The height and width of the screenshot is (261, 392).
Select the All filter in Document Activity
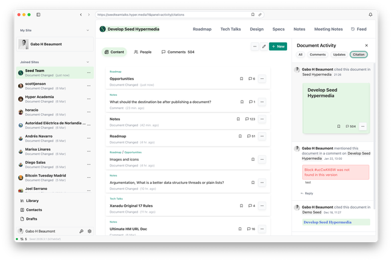point(300,54)
